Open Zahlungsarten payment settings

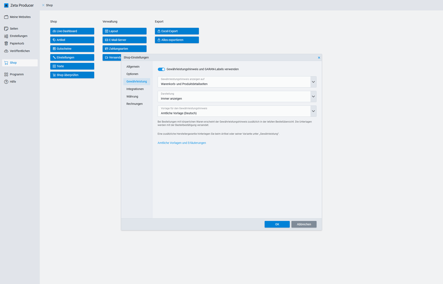(124, 49)
